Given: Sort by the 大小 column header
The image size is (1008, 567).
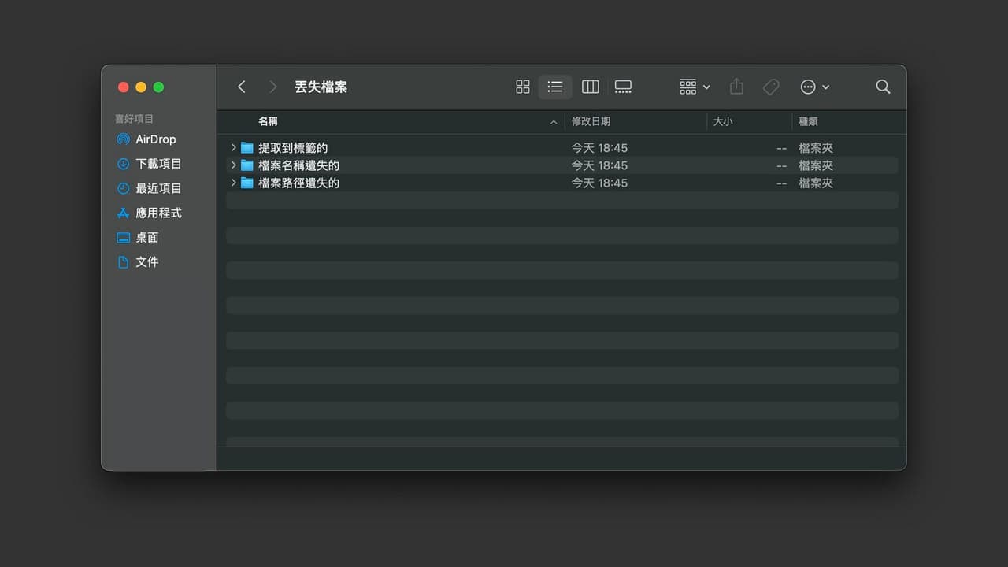Looking at the screenshot, I should 723,121.
